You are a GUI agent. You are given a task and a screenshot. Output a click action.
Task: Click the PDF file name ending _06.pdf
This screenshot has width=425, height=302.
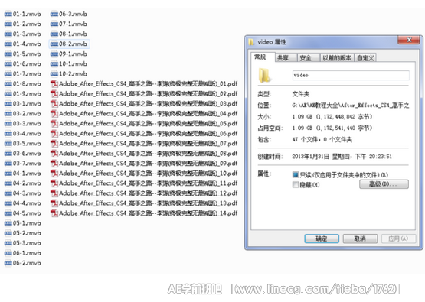(x=149, y=133)
